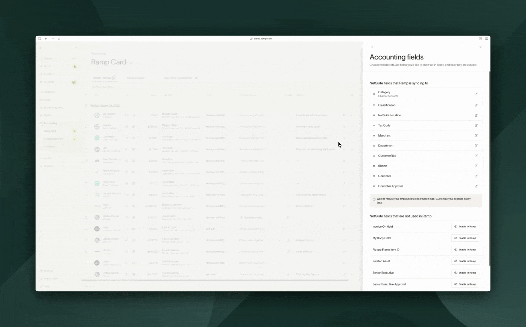Edit the Merchant field
The height and width of the screenshot is (327, 526).
click(x=476, y=136)
